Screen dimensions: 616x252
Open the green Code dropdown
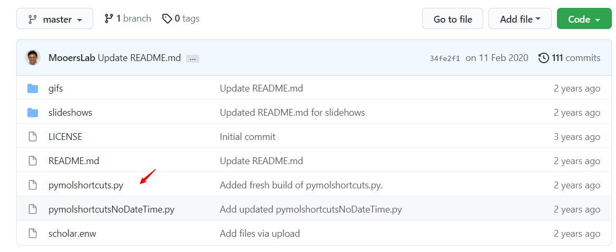[584, 19]
